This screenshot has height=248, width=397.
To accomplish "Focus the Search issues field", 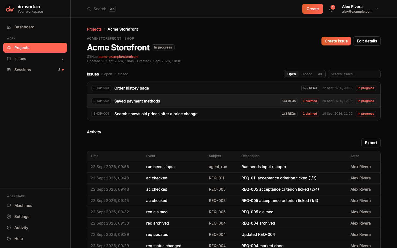I will pos(354,74).
